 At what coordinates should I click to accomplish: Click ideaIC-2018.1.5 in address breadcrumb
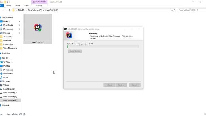click(52, 10)
